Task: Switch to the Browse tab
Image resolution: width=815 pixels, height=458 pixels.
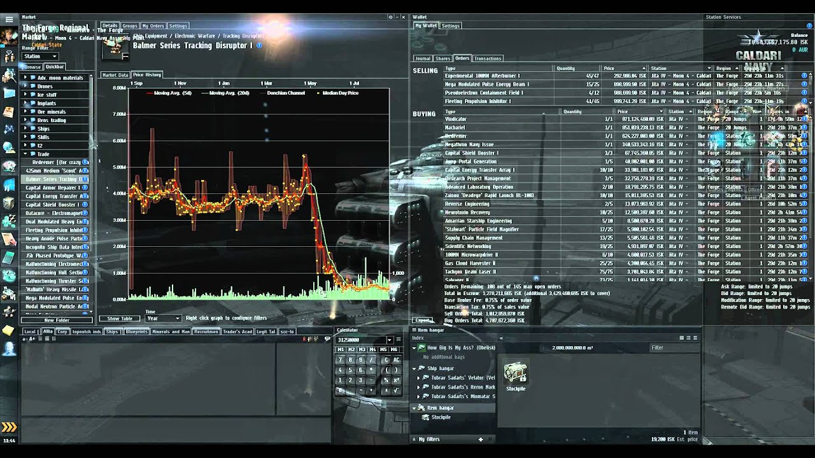Action: coord(32,67)
